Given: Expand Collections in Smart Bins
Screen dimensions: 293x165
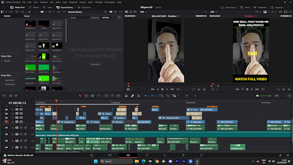Looking at the screenshot, I should click(x=2, y=84).
